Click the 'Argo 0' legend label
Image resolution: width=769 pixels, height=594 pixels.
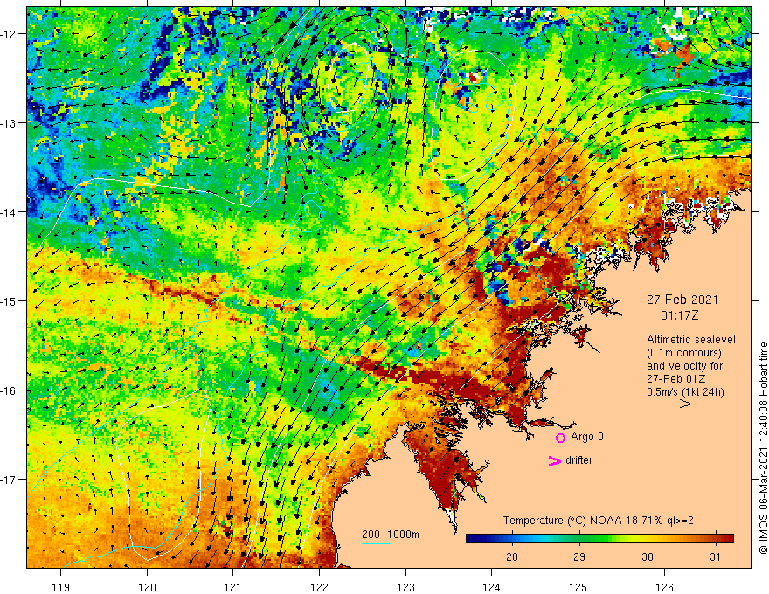587,437
